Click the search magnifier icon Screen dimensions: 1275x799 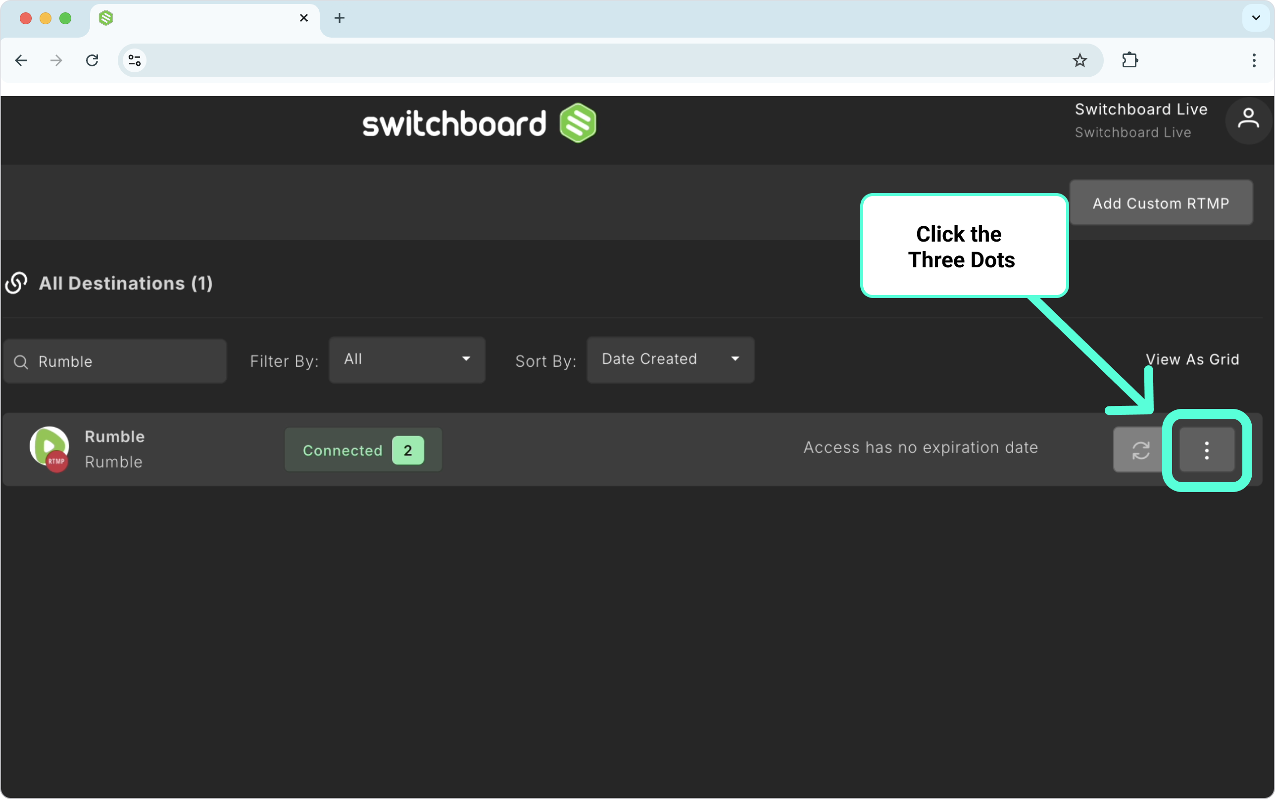coord(21,362)
